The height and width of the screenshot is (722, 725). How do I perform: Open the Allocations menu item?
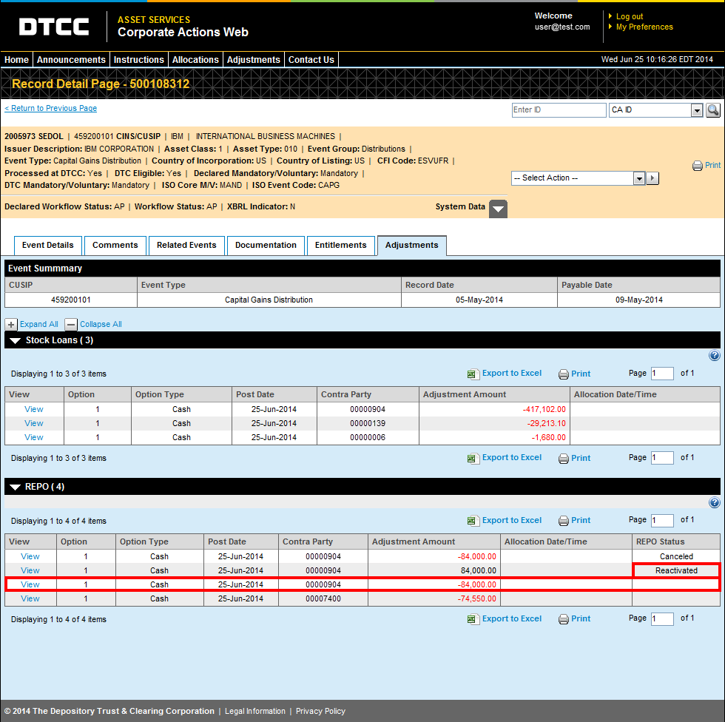point(195,60)
